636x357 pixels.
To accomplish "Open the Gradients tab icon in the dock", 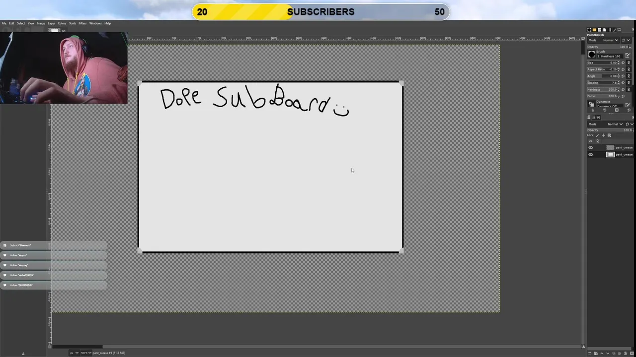I will point(610,30).
